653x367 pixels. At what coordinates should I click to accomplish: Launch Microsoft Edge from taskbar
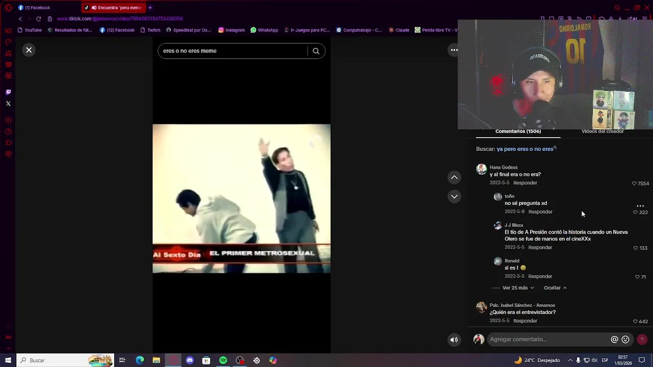(140, 360)
